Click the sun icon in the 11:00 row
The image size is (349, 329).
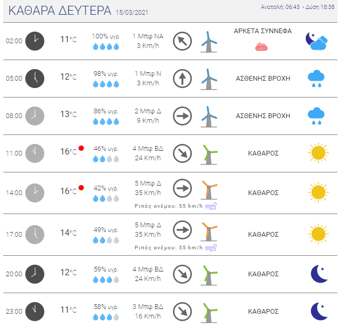pyautogui.click(x=318, y=153)
